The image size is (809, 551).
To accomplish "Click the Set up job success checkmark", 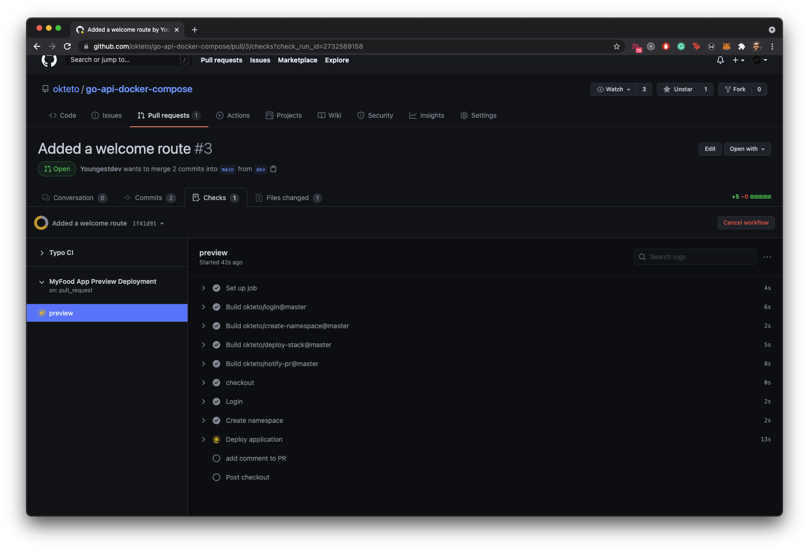I will point(216,288).
